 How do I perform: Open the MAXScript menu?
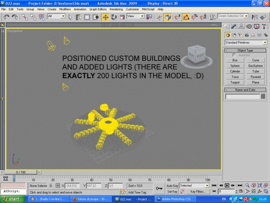(148, 9)
